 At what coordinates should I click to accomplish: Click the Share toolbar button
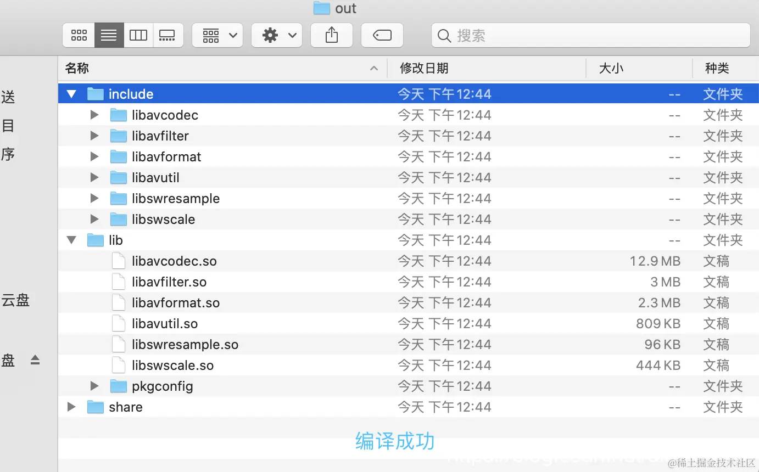point(332,36)
